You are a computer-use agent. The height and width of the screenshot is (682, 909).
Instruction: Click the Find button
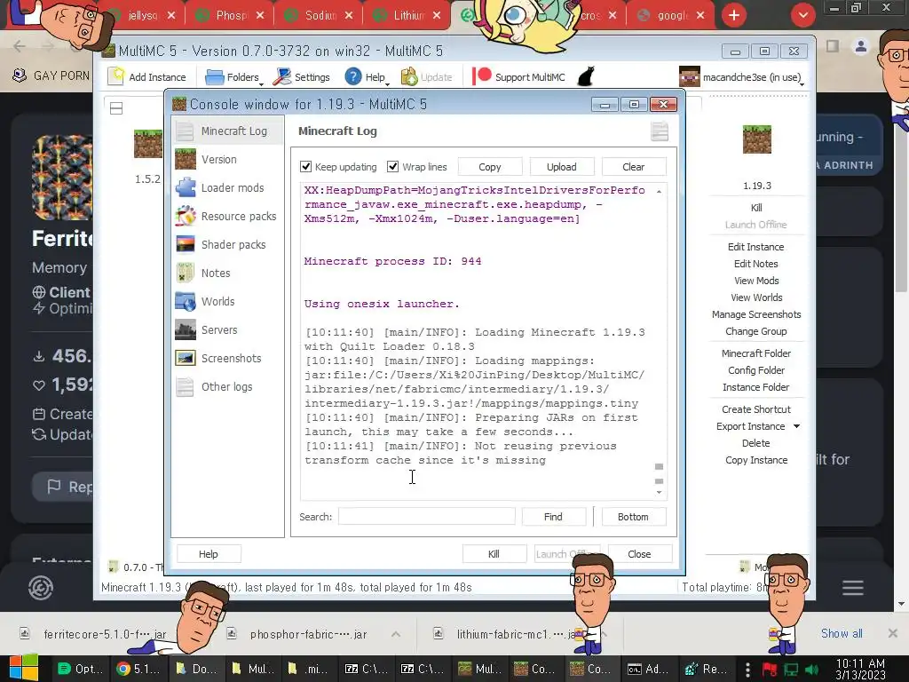tap(553, 517)
